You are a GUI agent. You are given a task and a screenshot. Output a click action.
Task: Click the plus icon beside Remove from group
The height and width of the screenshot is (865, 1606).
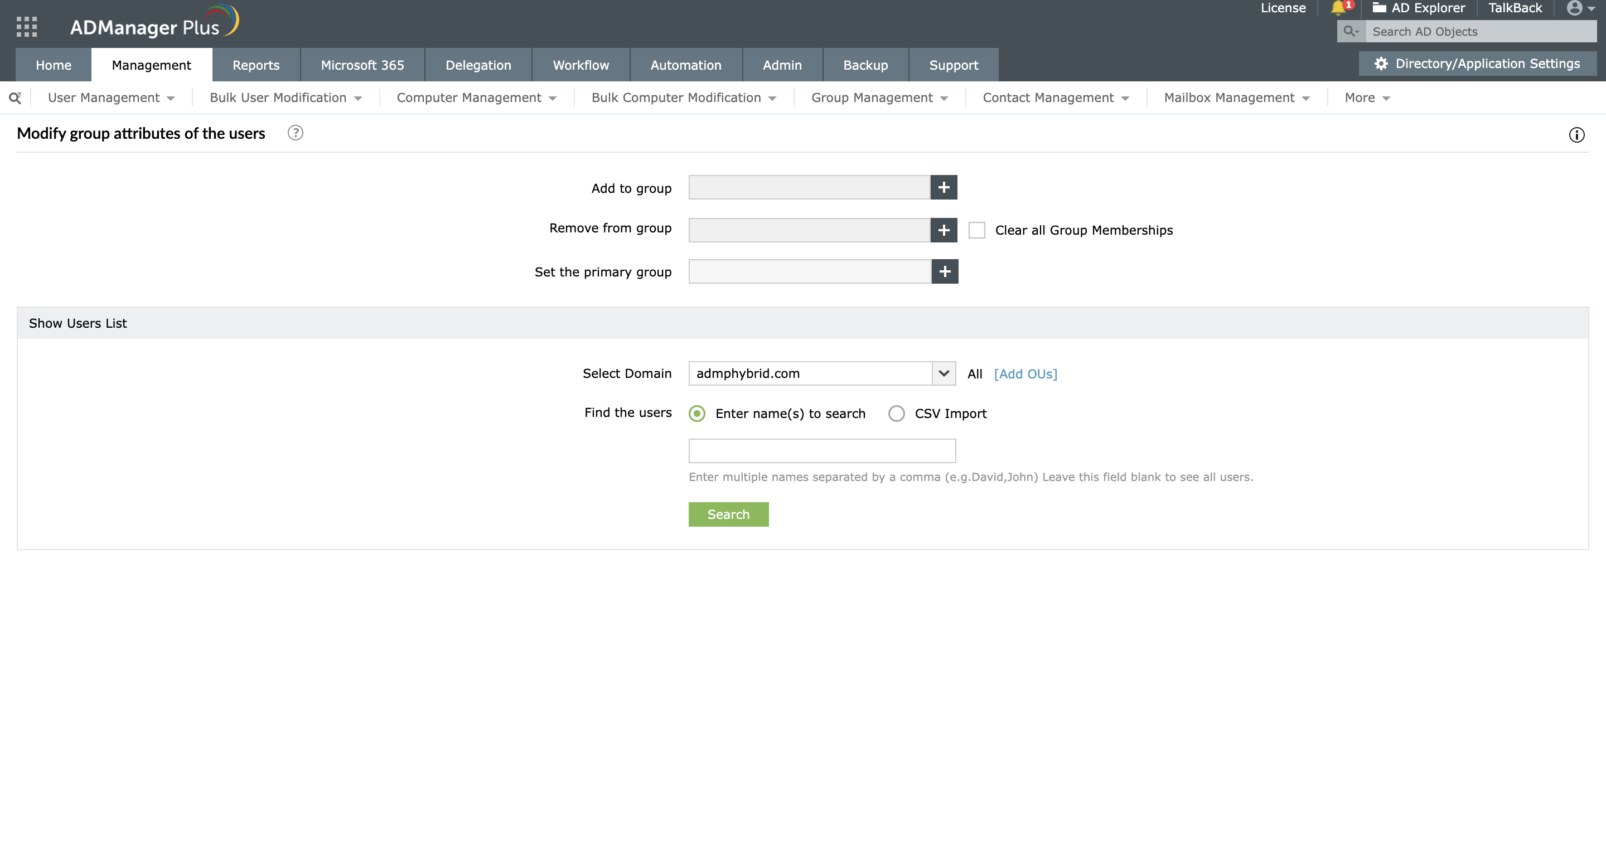[944, 230]
